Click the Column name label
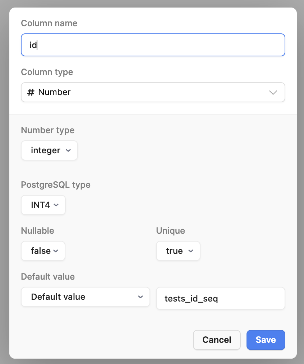 tap(49, 23)
